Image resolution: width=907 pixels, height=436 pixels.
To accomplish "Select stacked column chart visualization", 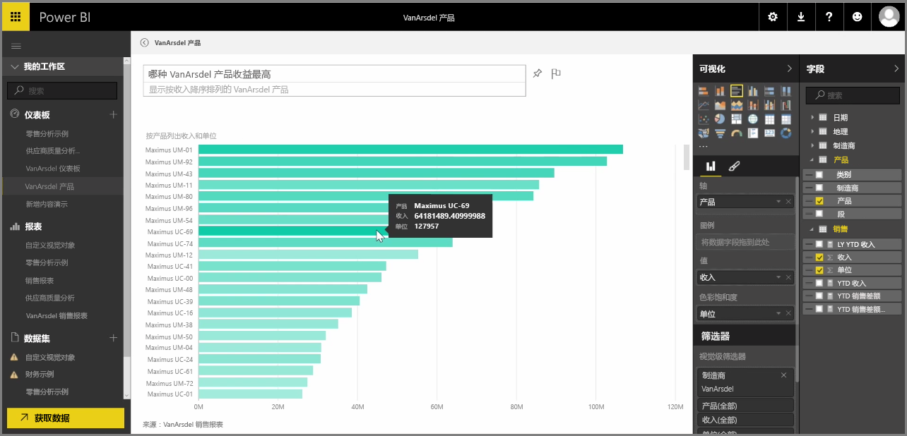I will [x=721, y=91].
